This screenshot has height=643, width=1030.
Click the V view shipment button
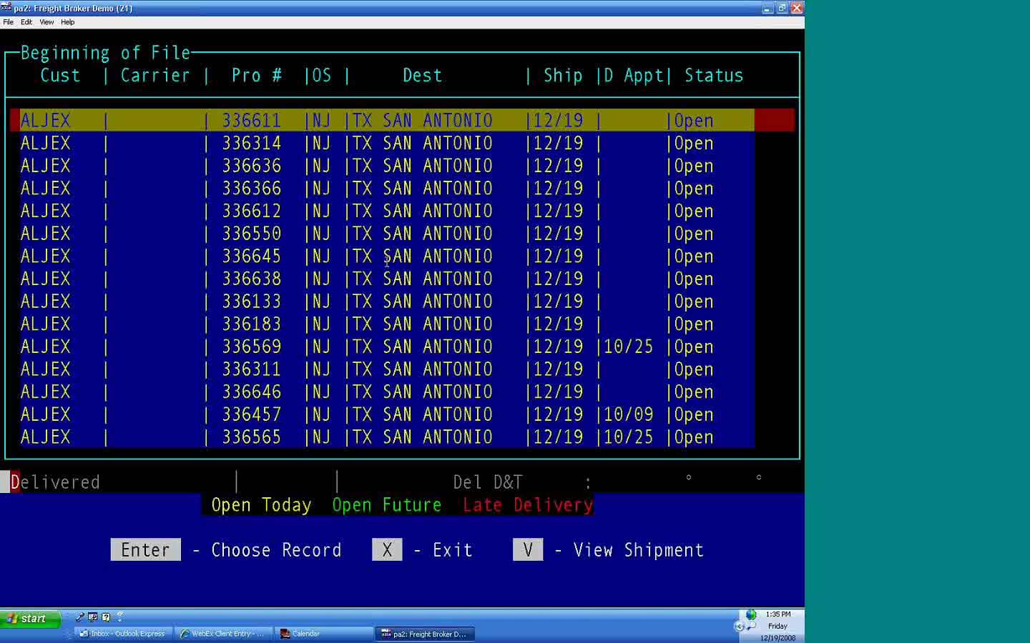coord(528,549)
